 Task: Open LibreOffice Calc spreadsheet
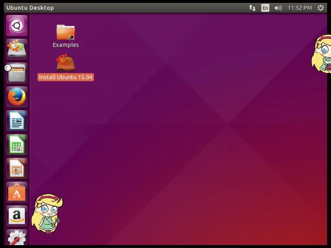[17, 145]
